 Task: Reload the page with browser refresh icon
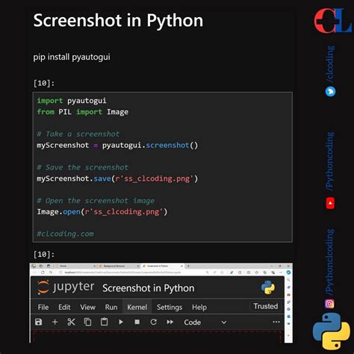[x=43, y=273]
